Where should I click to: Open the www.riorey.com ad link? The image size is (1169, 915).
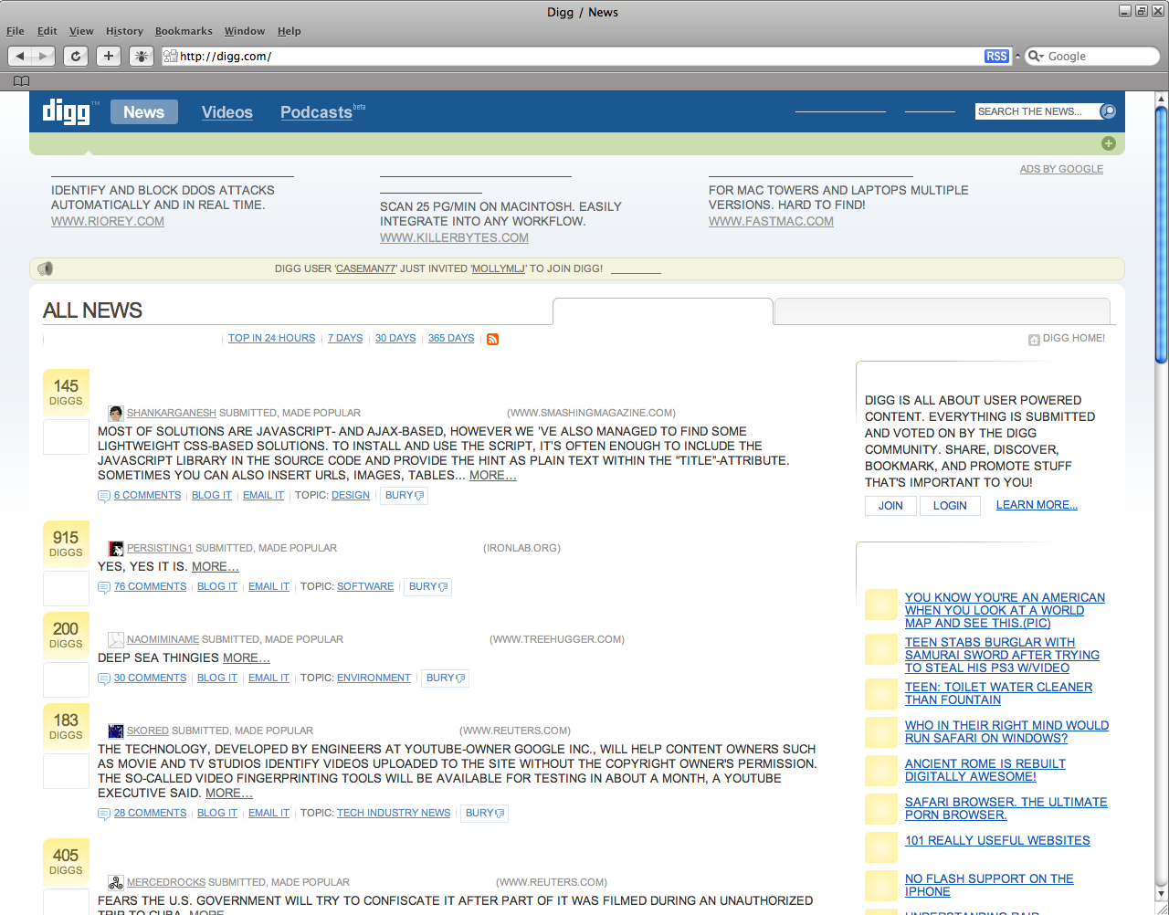pyautogui.click(x=108, y=222)
